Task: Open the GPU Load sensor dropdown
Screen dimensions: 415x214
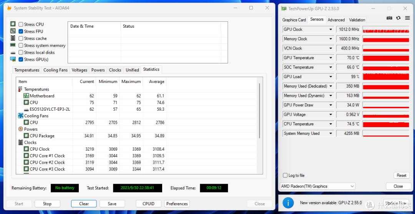Action: pyautogui.click(x=330, y=77)
